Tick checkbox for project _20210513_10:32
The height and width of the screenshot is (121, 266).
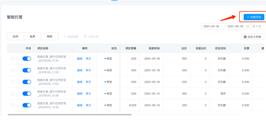[x=13, y=105]
